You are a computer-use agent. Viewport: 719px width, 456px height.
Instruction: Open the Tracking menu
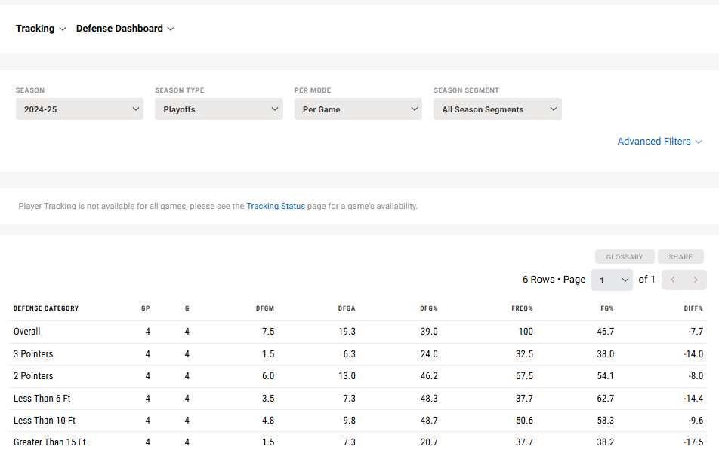(x=41, y=29)
